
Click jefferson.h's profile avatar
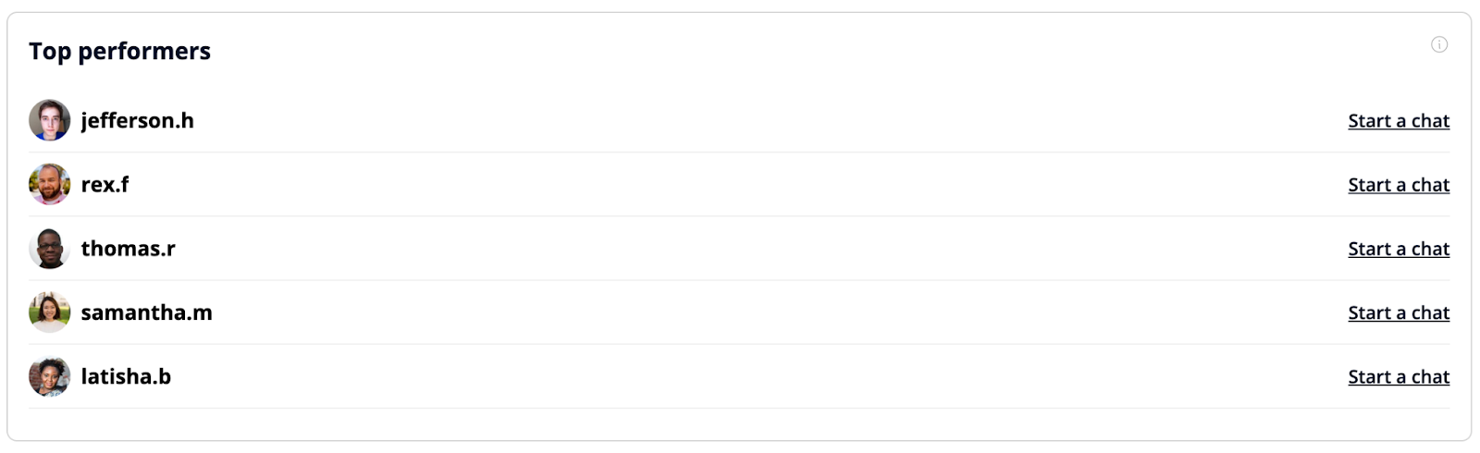pos(49,120)
